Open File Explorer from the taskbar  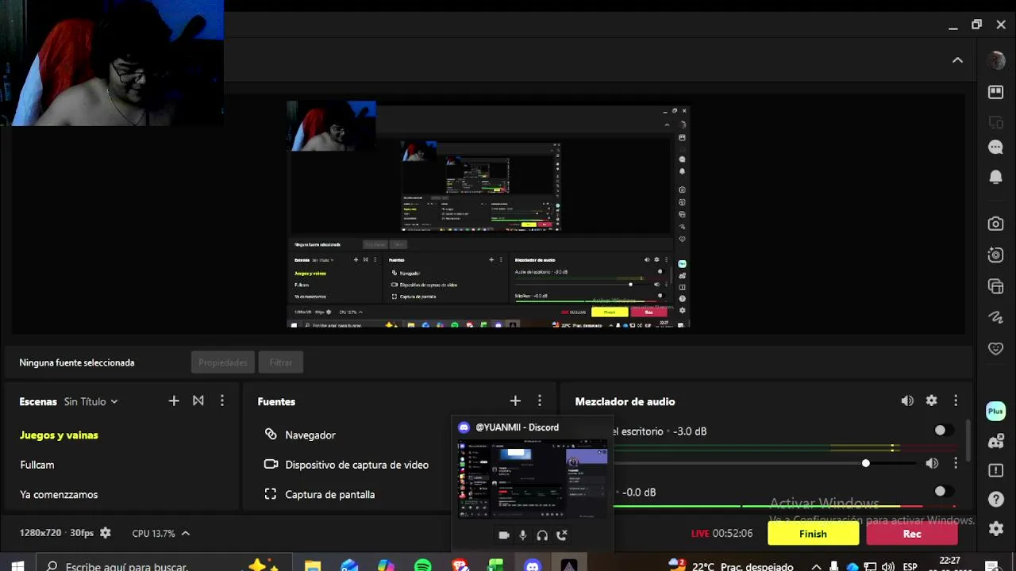pos(313,565)
